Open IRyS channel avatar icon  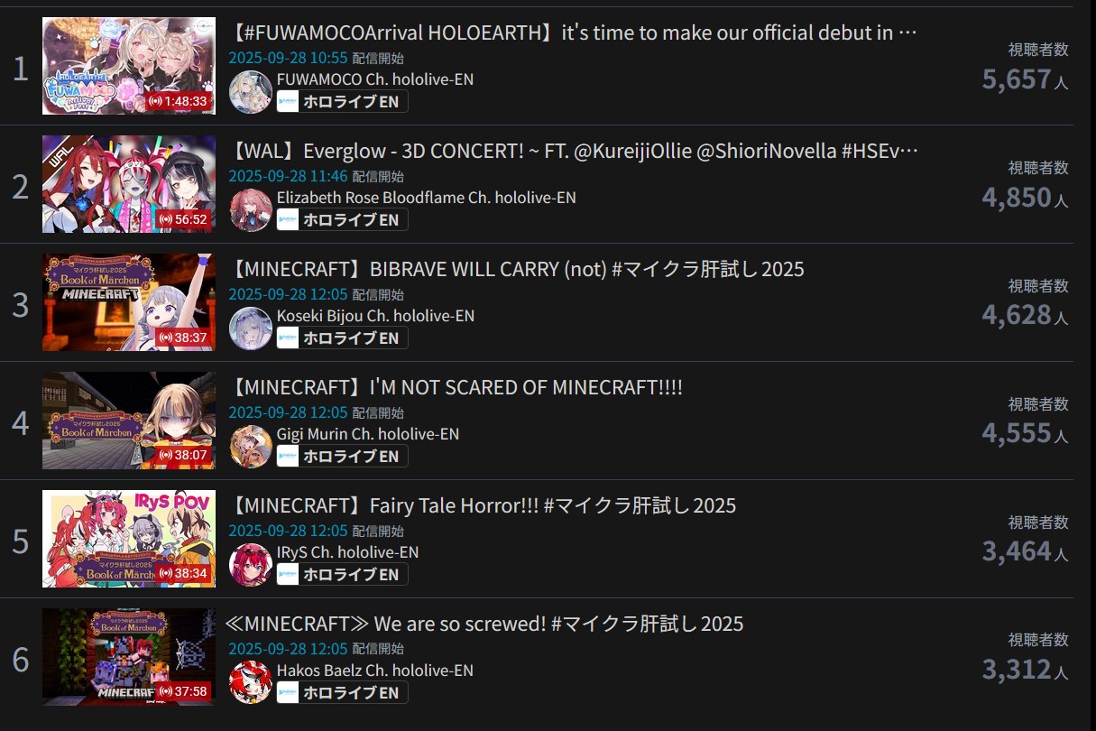coord(251,565)
